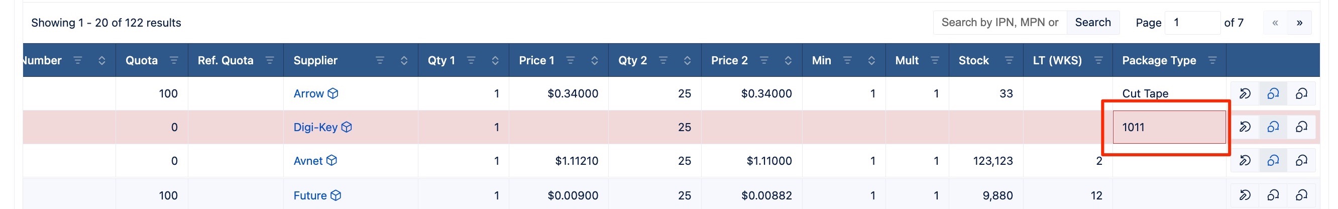Open the Quota column filter
Viewport: 1338px width, 209px height.
pos(173,60)
